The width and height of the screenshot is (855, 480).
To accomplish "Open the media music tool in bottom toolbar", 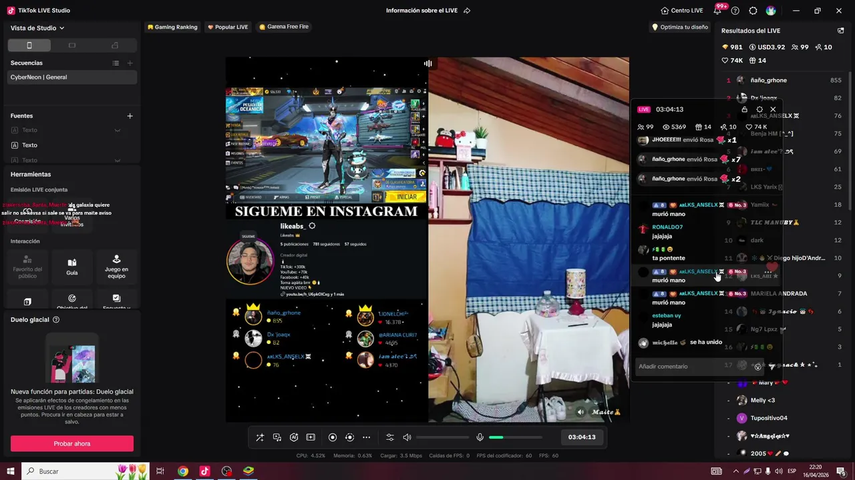I will click(277, 437).
